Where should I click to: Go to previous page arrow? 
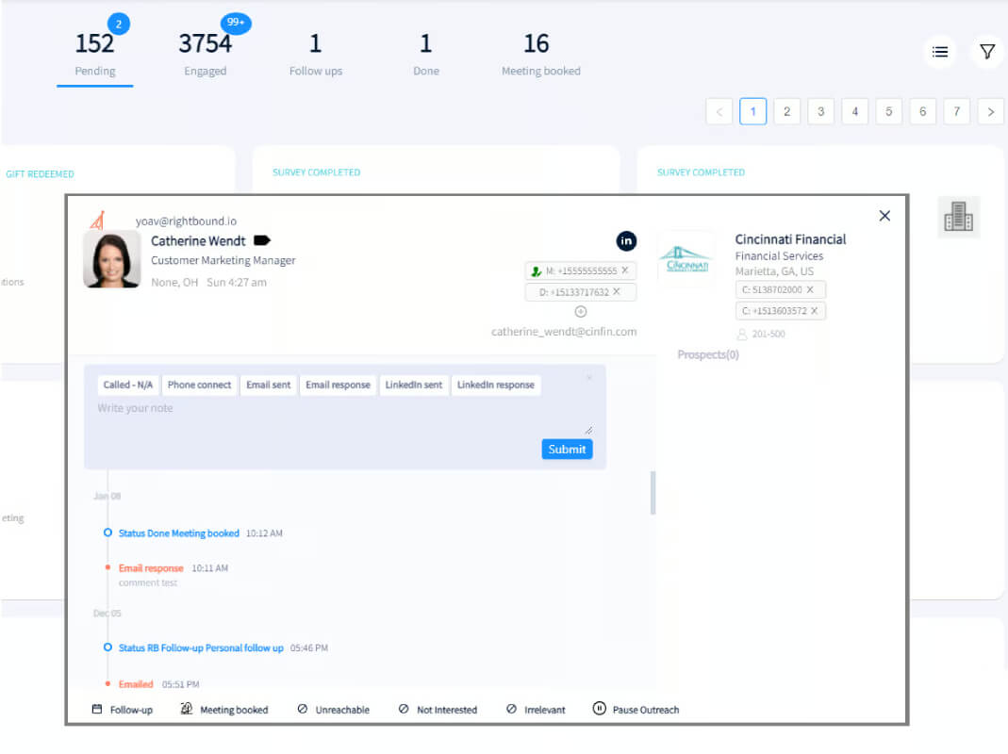click(x=719, y=112)
